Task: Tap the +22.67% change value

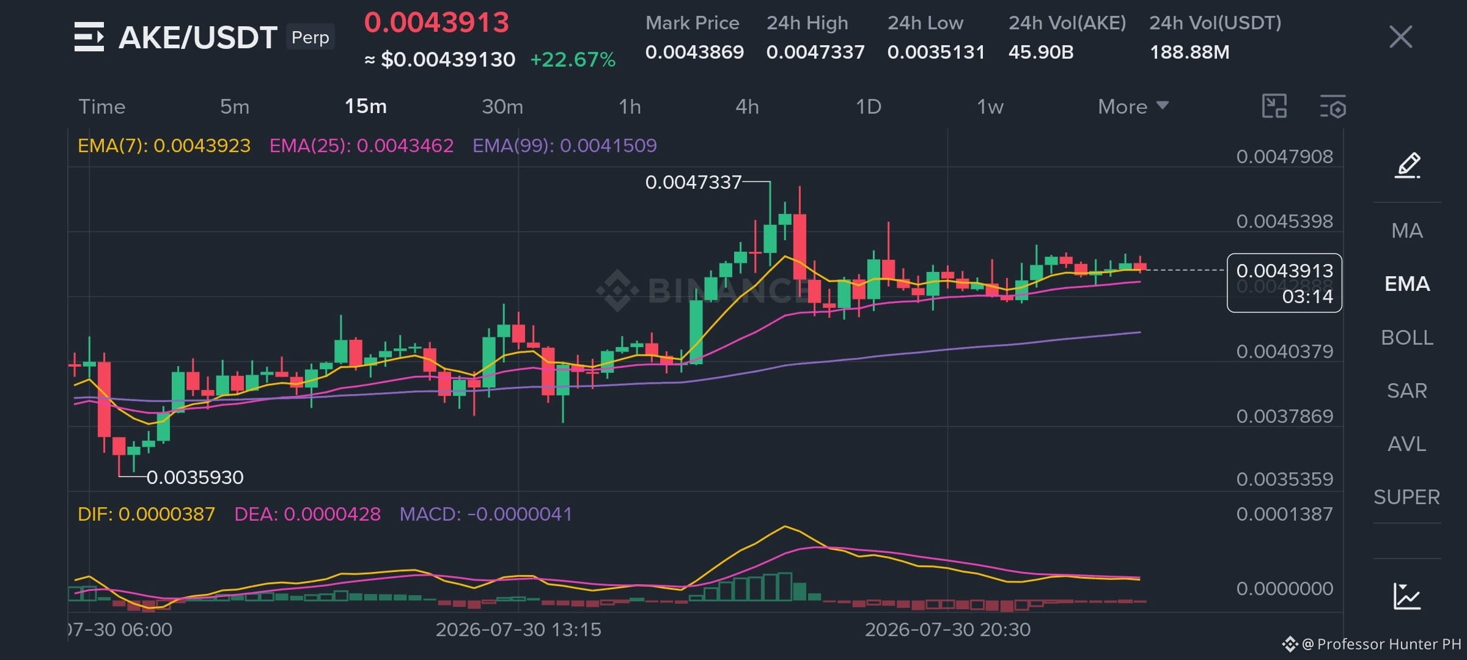Action: point(573,60)
